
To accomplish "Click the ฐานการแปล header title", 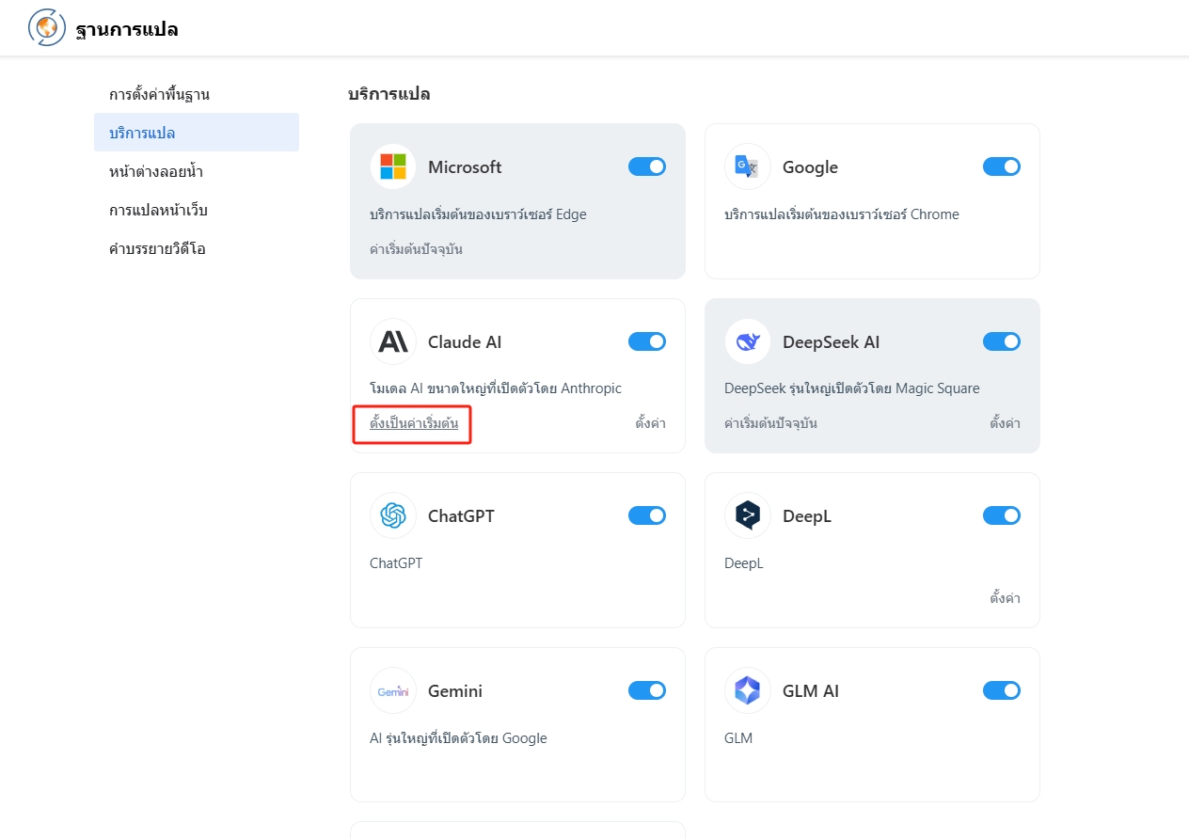I will click(x=127, y=29).
